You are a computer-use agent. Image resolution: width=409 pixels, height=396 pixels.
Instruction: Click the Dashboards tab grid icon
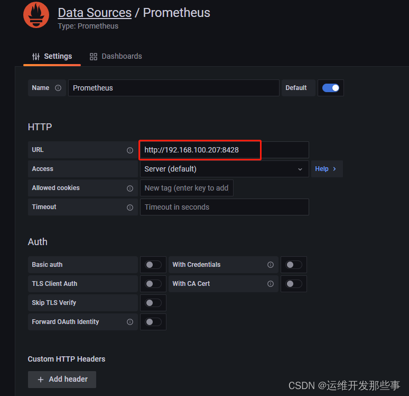94,57
